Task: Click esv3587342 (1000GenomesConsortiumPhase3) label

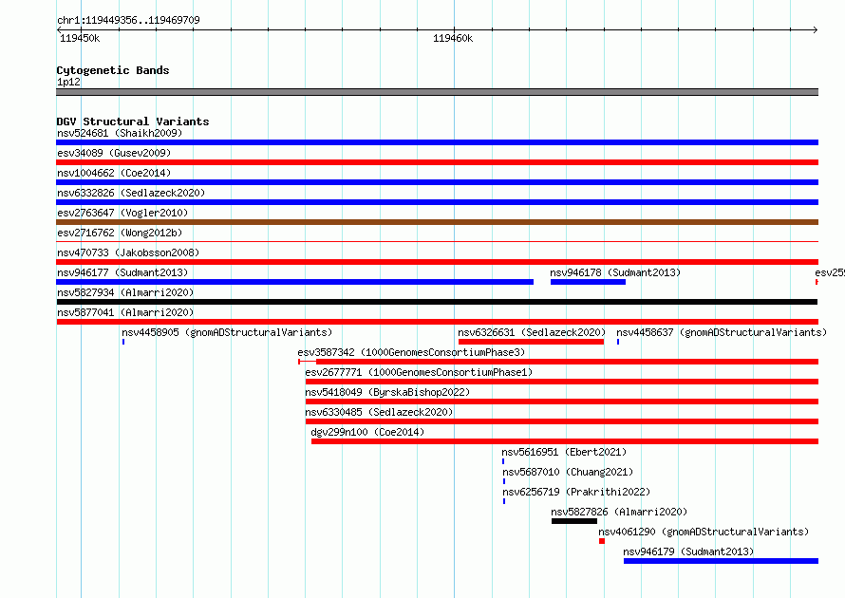Action: coord(411,352)
